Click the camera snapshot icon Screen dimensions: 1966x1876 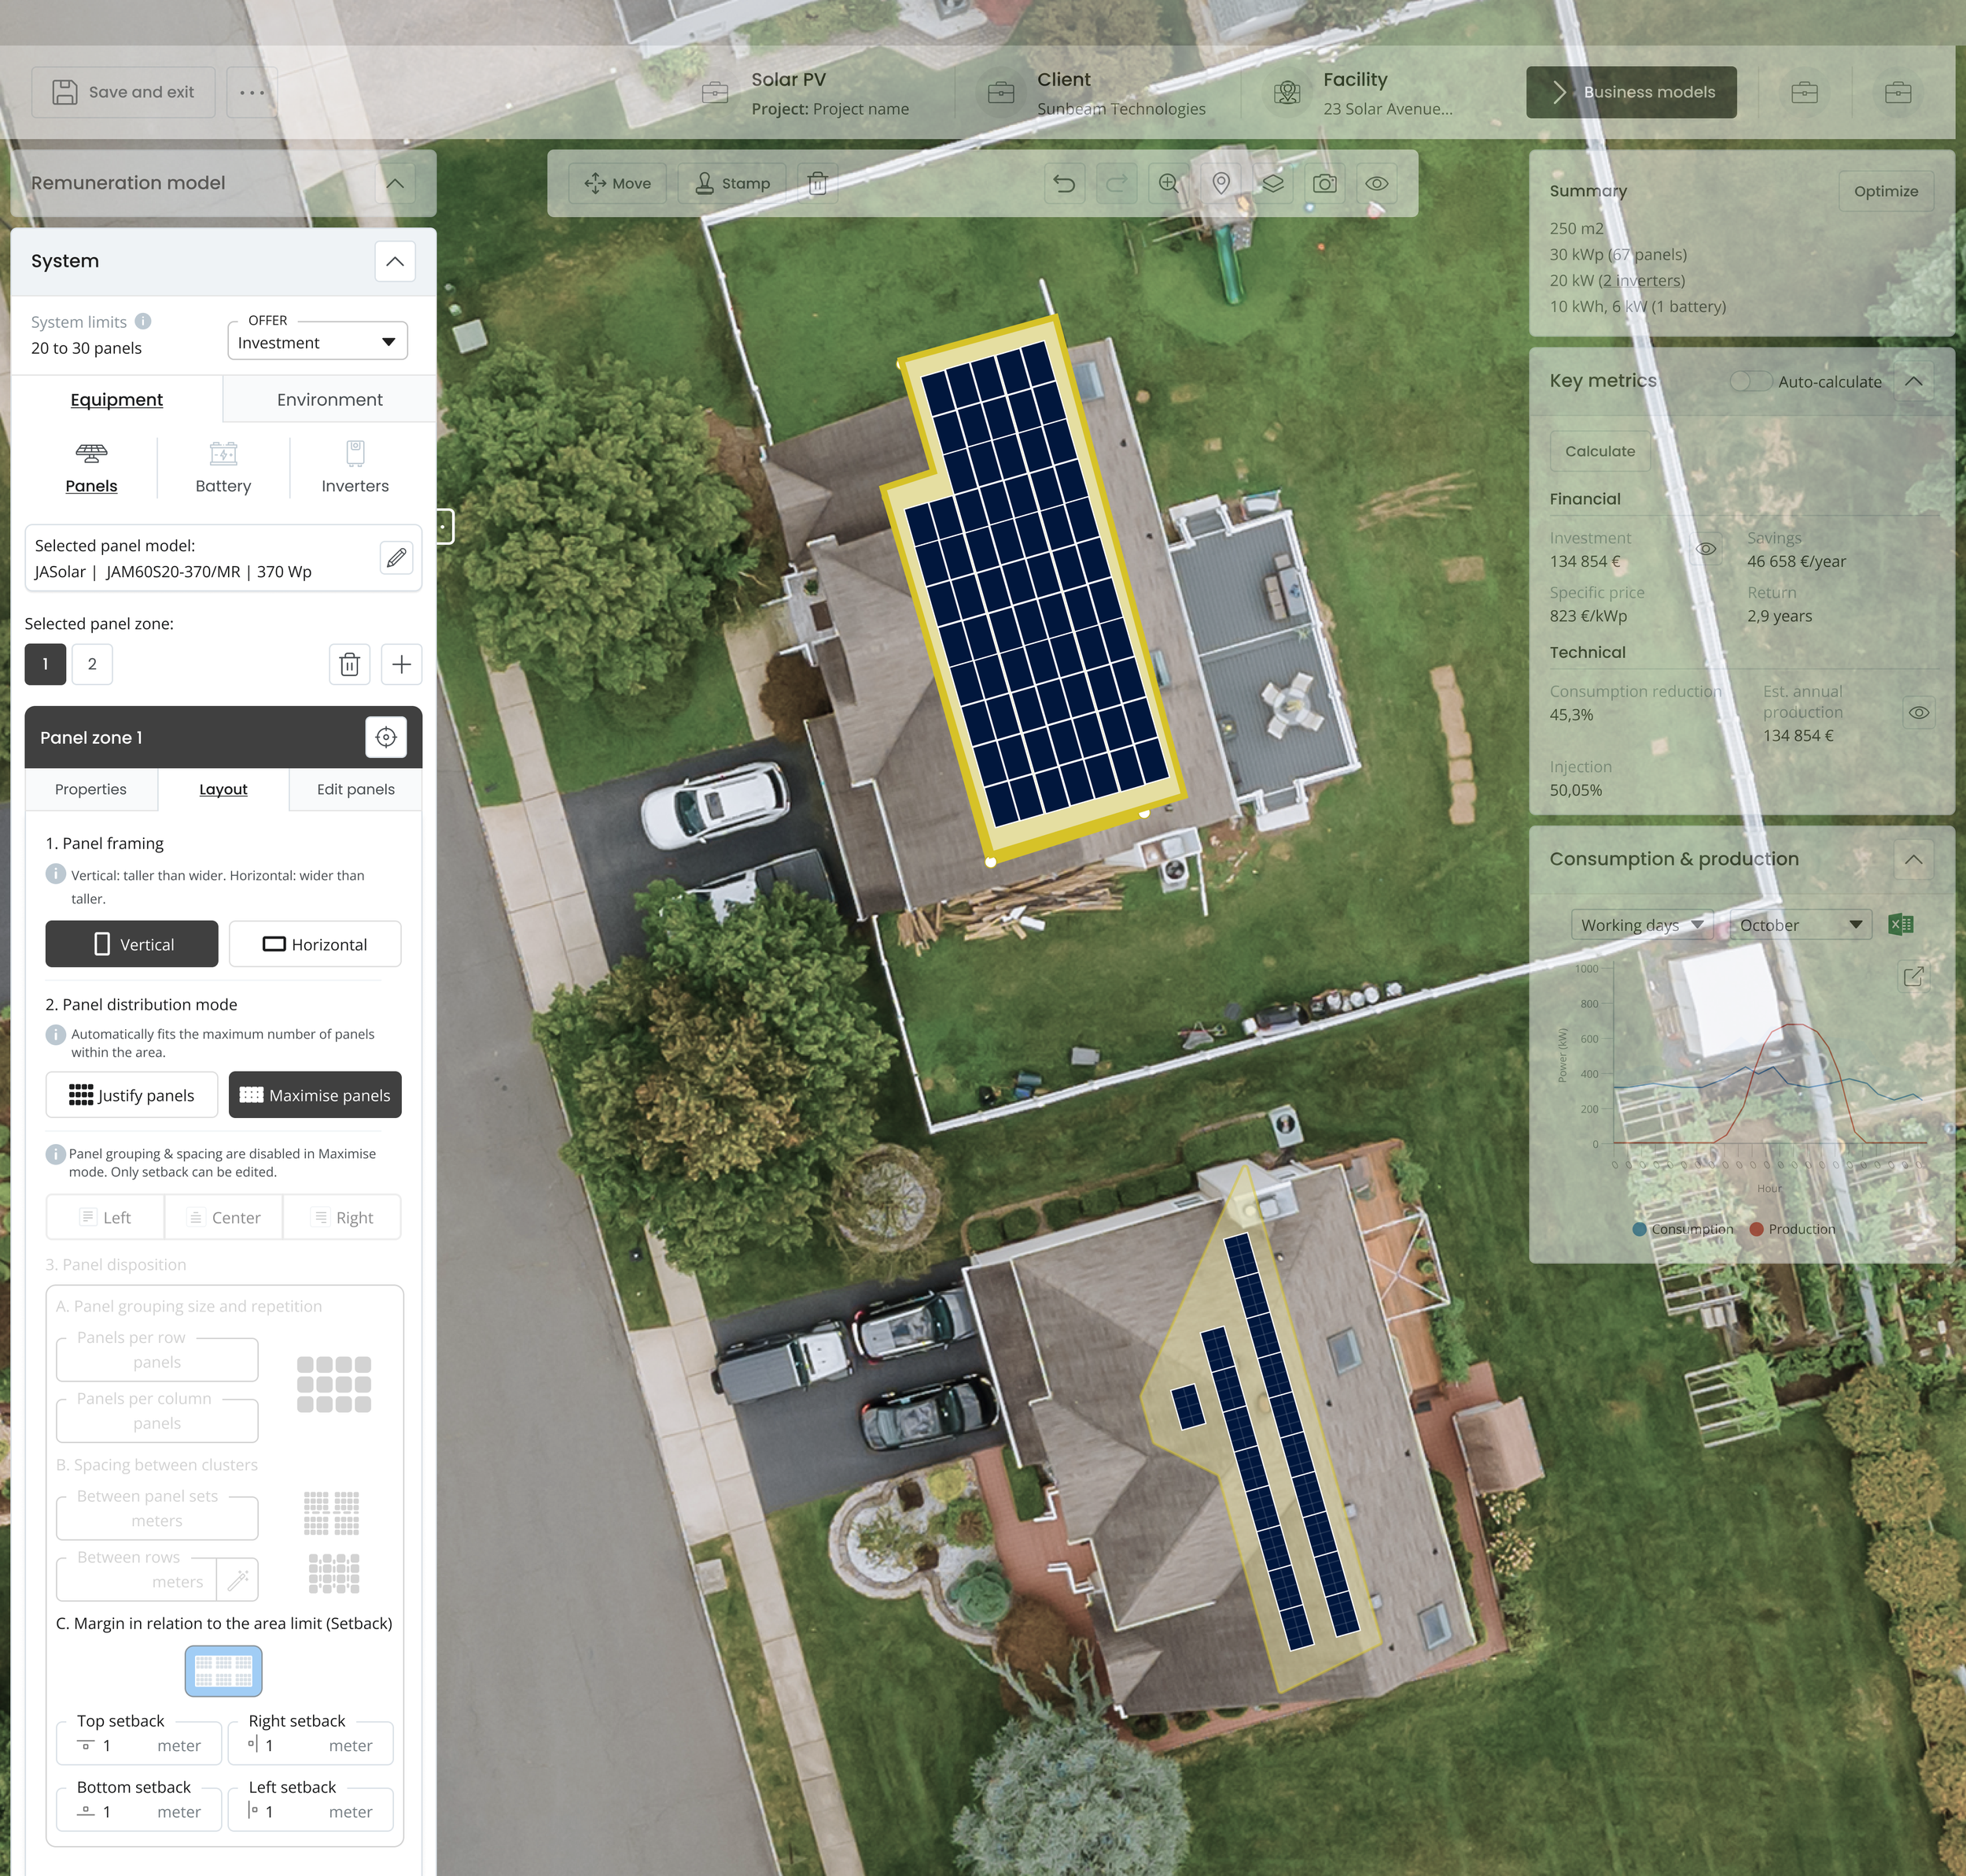click(x=1324, y=184)
